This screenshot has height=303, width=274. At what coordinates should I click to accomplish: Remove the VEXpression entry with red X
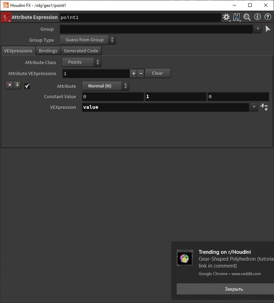point(10,85)
